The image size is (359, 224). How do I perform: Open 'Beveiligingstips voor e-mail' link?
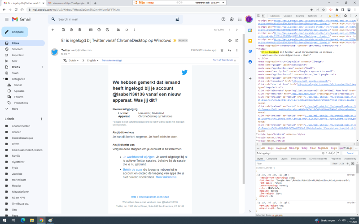pyautogui.click(x=154, y=197)
